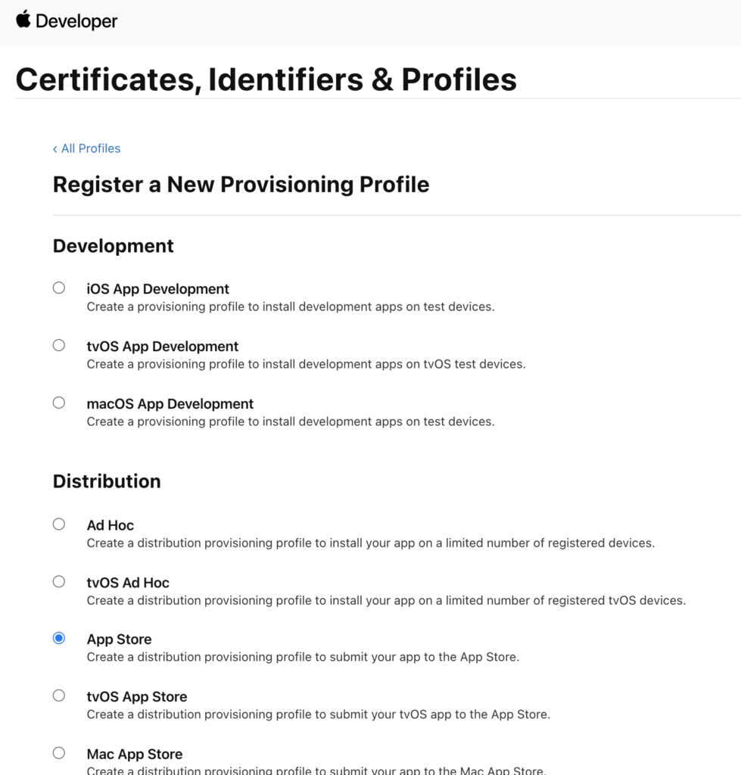Select tvOS App Development radio button

[x=59, y=345]
